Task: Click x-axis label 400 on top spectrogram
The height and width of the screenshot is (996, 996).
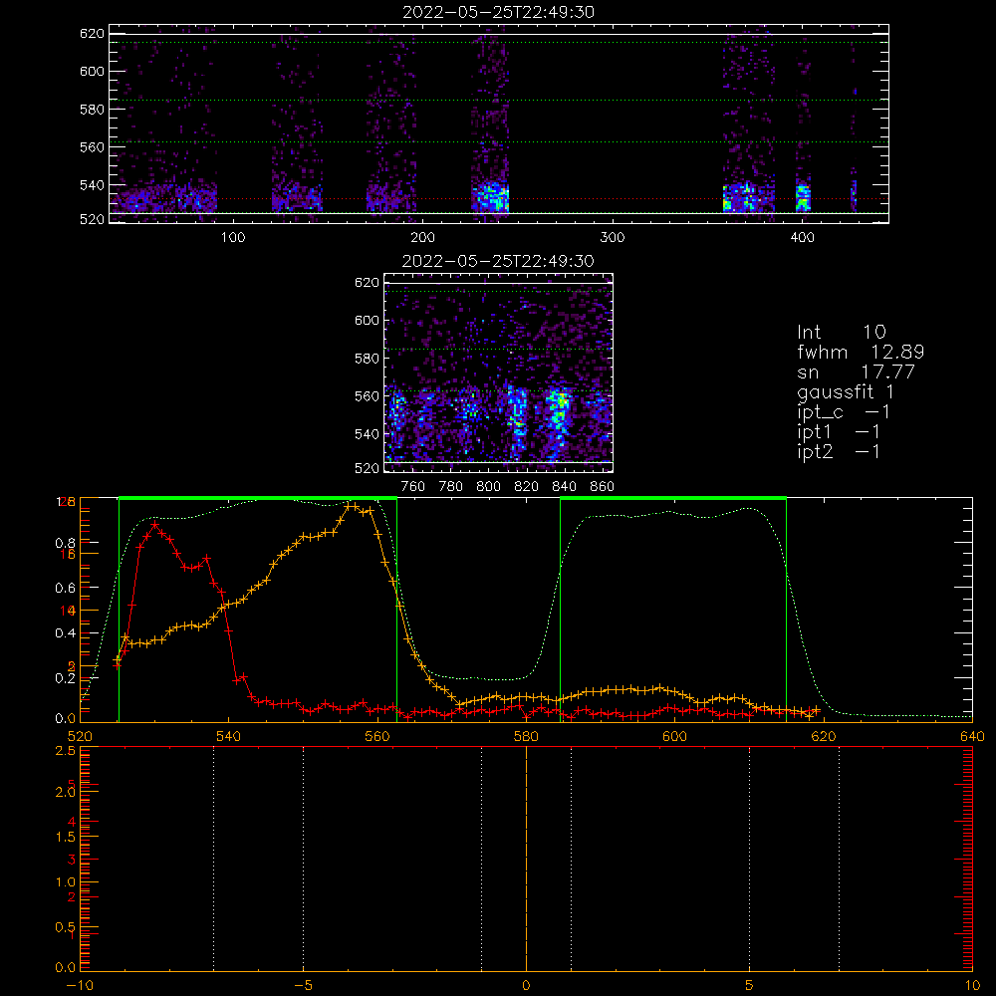Action: (802, 237)
